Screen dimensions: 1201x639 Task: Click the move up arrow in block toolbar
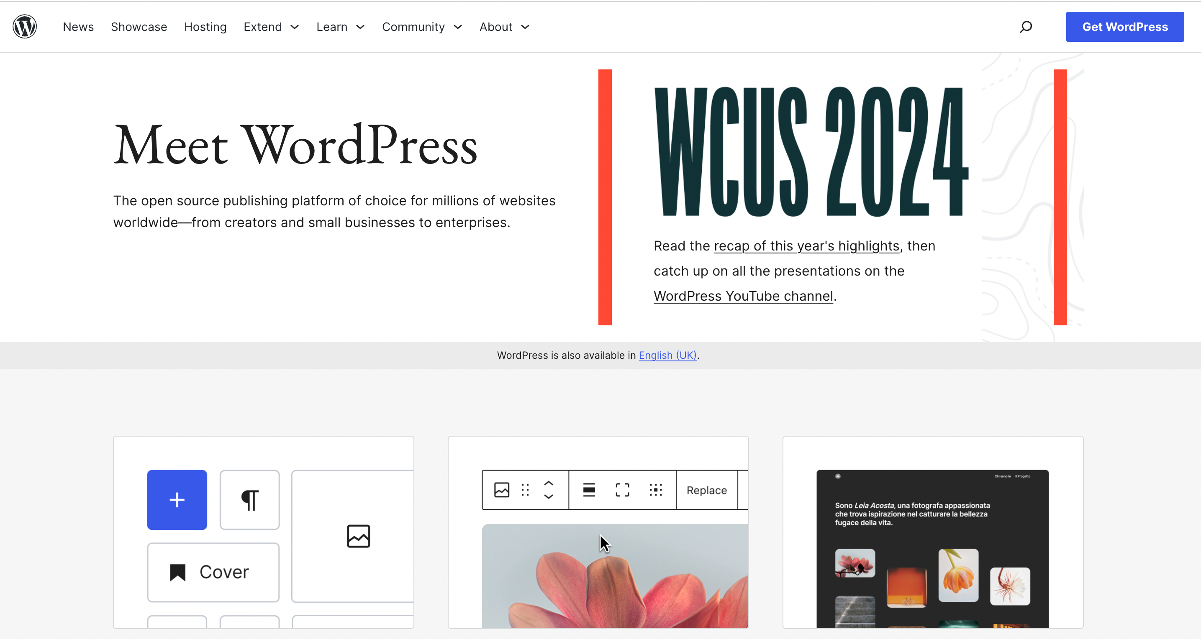click(x=549, y=484)
